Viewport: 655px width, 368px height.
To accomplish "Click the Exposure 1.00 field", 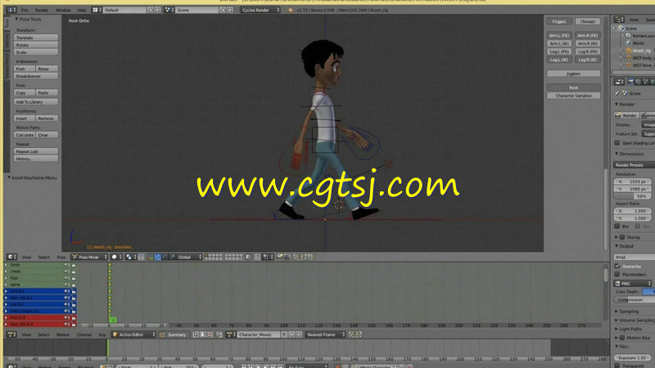I will (632, 357).
